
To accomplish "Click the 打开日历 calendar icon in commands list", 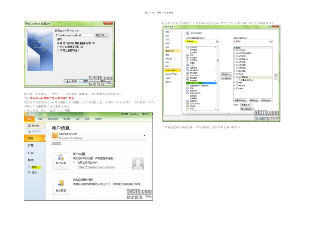I will pos(187,48).
